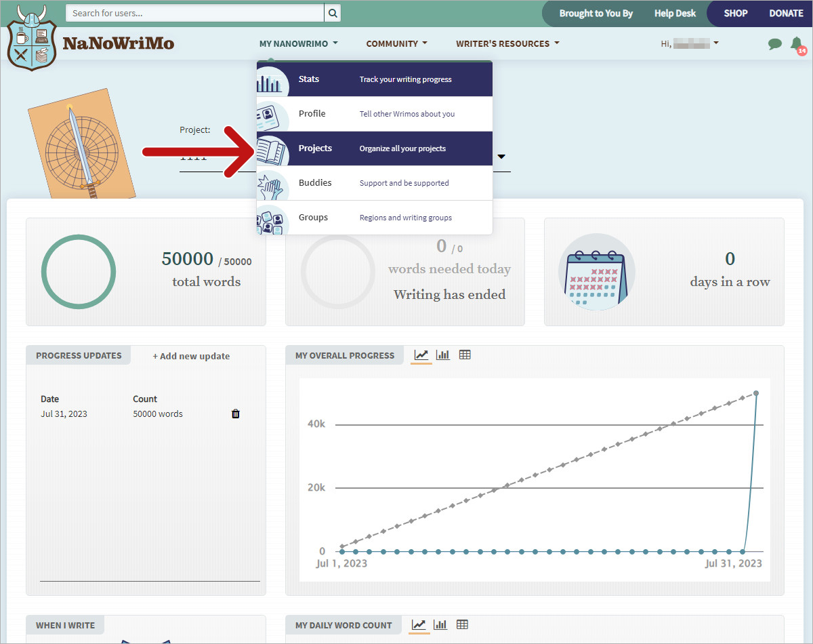This screenshot has height=644, width=813.
Task: Show overall progress as table
Action: pos(465,355)
